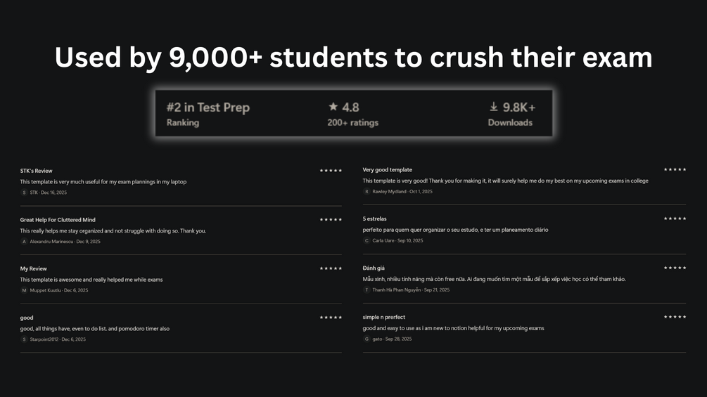Click the stars on the 5 estrelas review
Screen dimensions: 707x397
[x=675, y=219]
